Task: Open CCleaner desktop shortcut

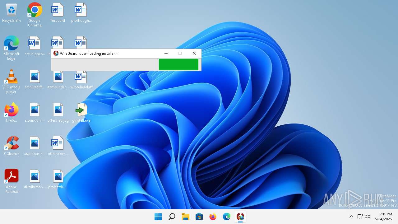Action: [x=12, y=146]
